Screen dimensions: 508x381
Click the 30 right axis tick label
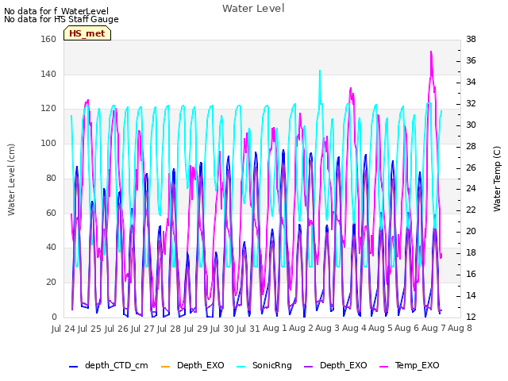click(471, 125)
